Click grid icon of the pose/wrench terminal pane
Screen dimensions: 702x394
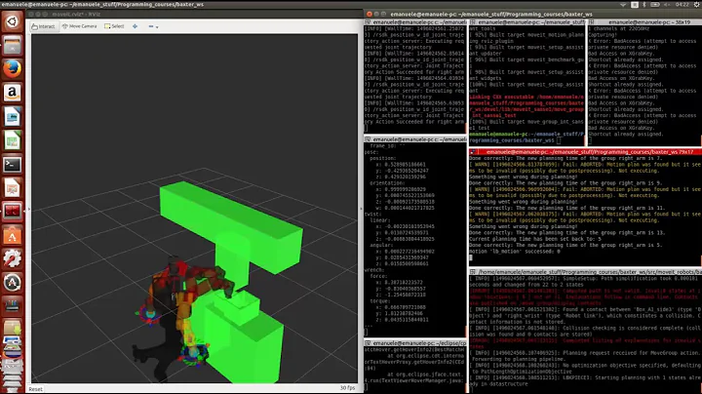368,139
